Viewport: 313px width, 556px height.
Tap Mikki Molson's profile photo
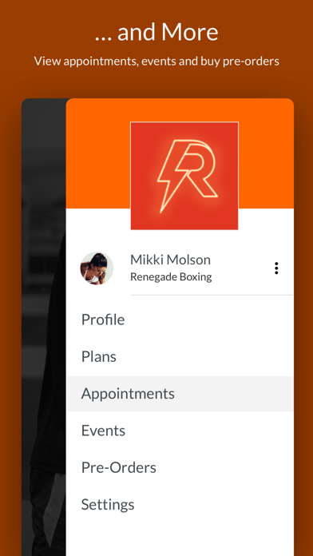point(97,268)
